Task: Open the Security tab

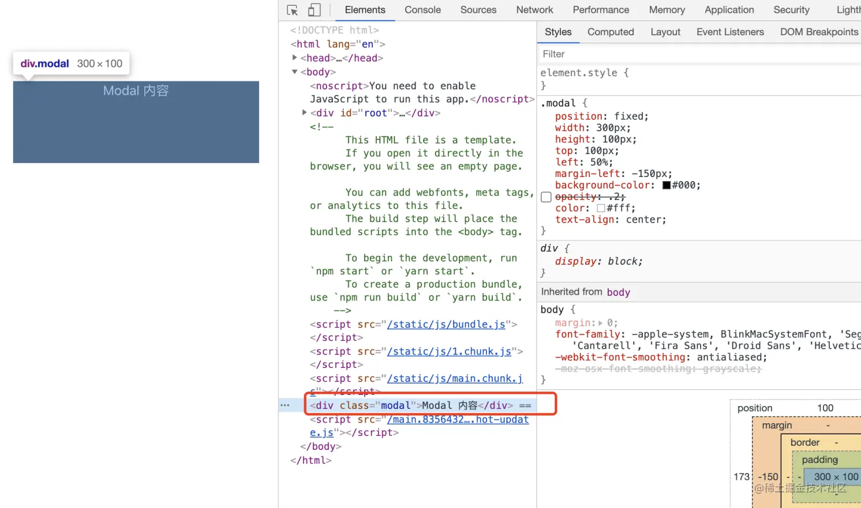Action: 791,10
